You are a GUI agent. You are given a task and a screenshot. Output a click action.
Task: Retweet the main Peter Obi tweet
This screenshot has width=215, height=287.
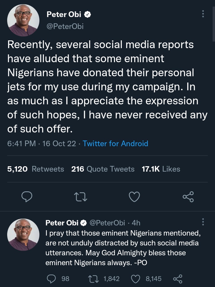[x=81, y=196]
